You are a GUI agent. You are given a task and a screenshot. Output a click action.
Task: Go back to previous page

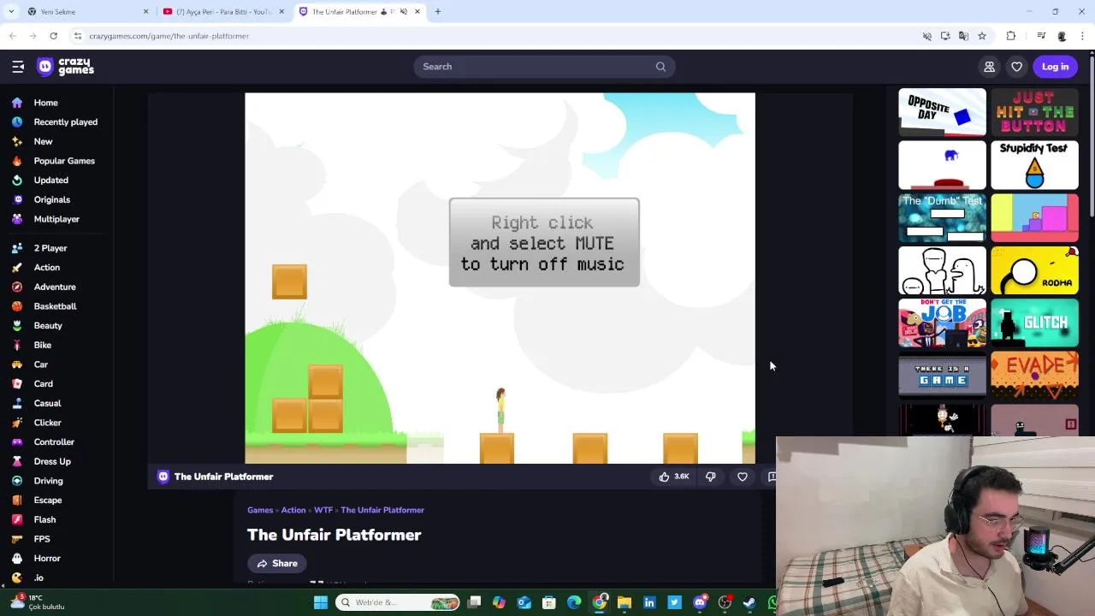coord(12,36)
